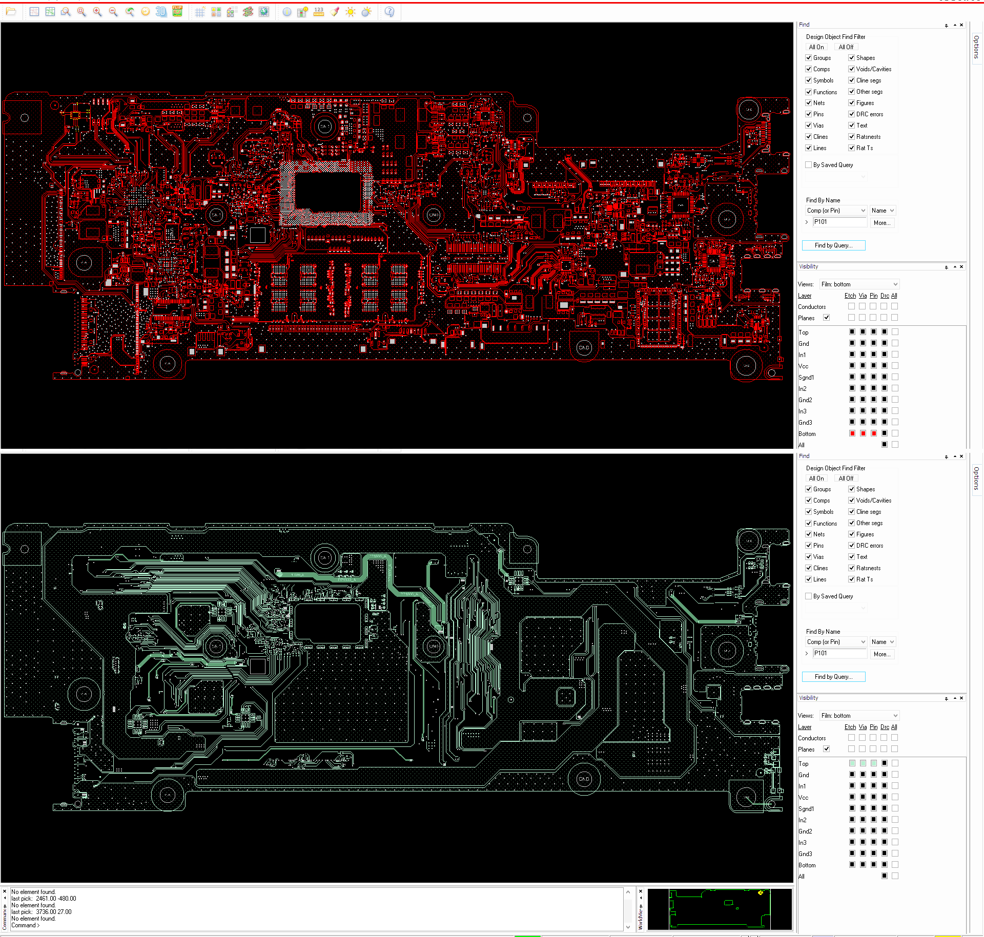Toggle Ratsnests checkbox in lower Find panel
984x937 pixels.
pyautogui.click(x=851, y=568)
